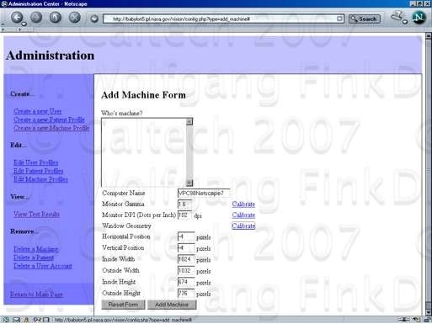This screenshot has width=432, height=324.
Task: Click the Reset Form button
Action: tap(123, 305)
